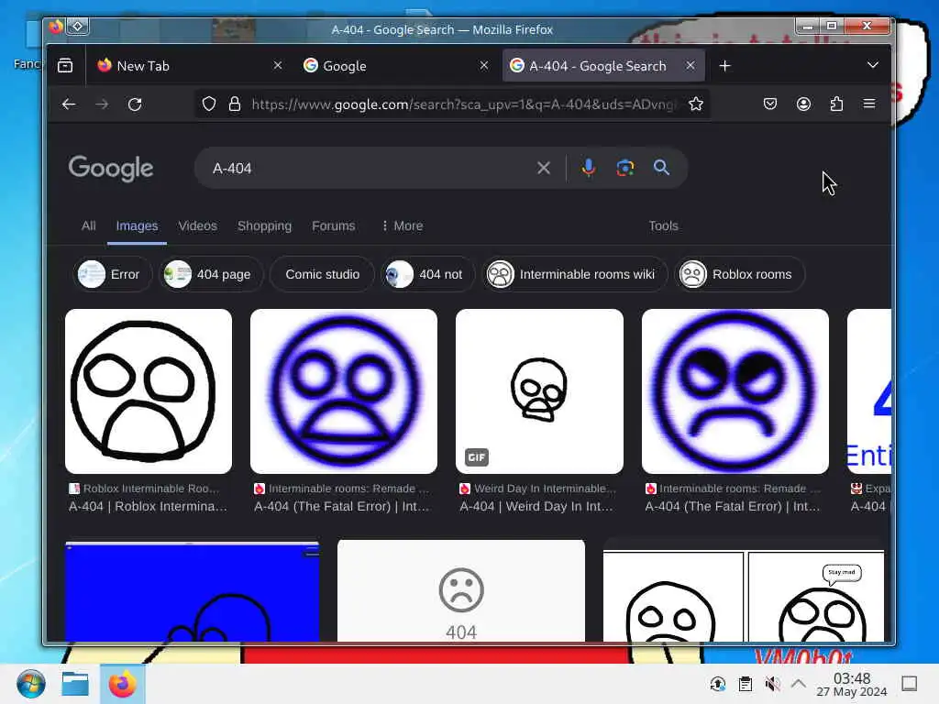Select the Shopping results tab
Viewport: 939px width, 704px height.
tap(265, 225)
